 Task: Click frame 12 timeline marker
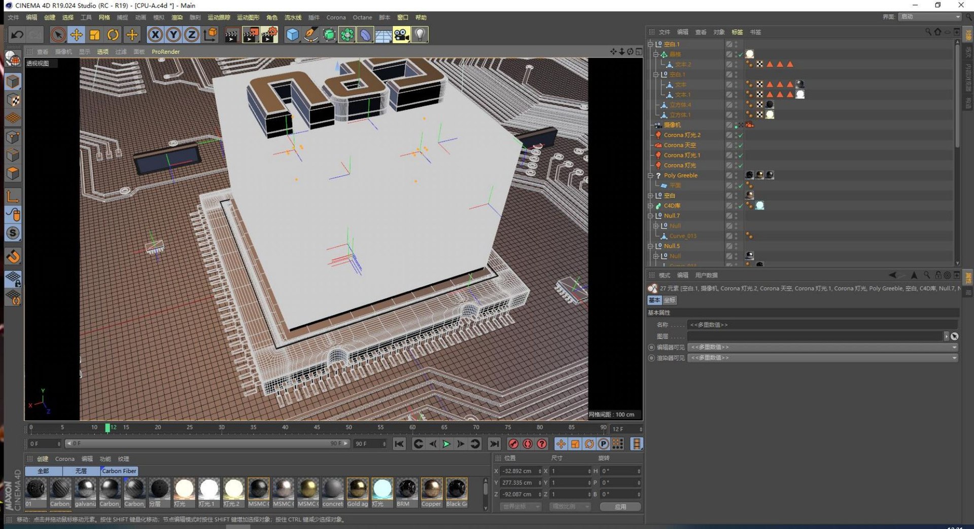click(108, 428)
